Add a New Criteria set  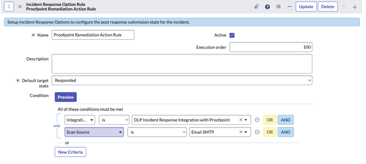click(x=70, y=152)
